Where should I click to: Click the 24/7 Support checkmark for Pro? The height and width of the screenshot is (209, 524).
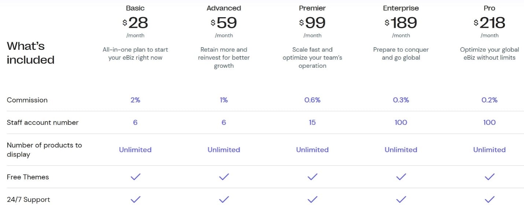coord(490,199)
